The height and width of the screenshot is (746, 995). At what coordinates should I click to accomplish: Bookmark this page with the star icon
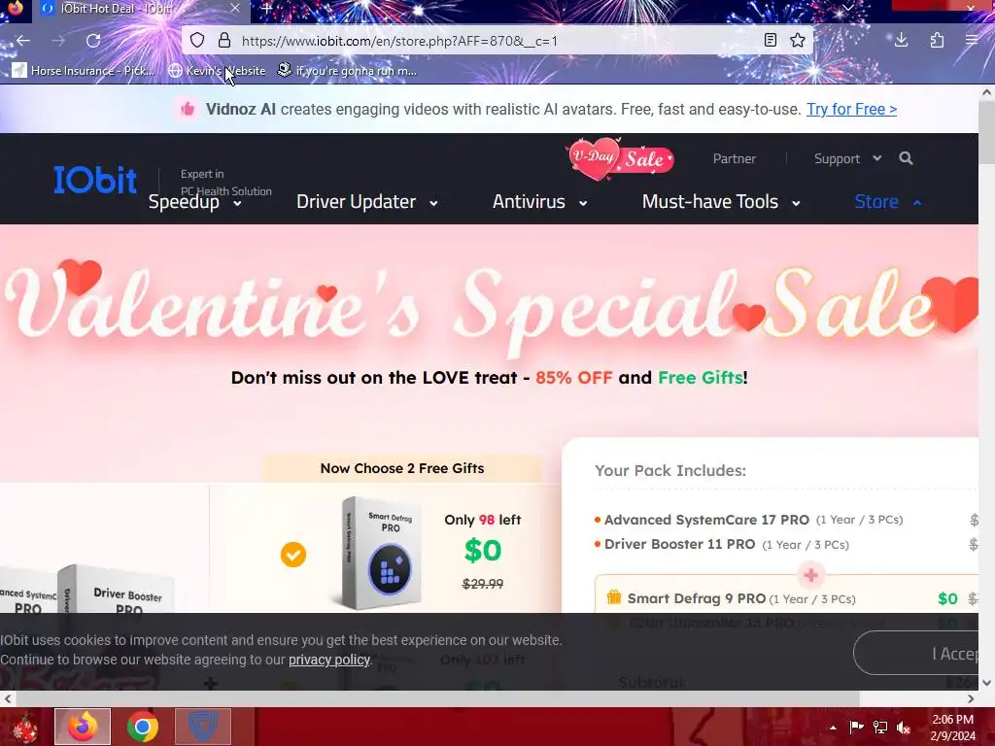798,41
